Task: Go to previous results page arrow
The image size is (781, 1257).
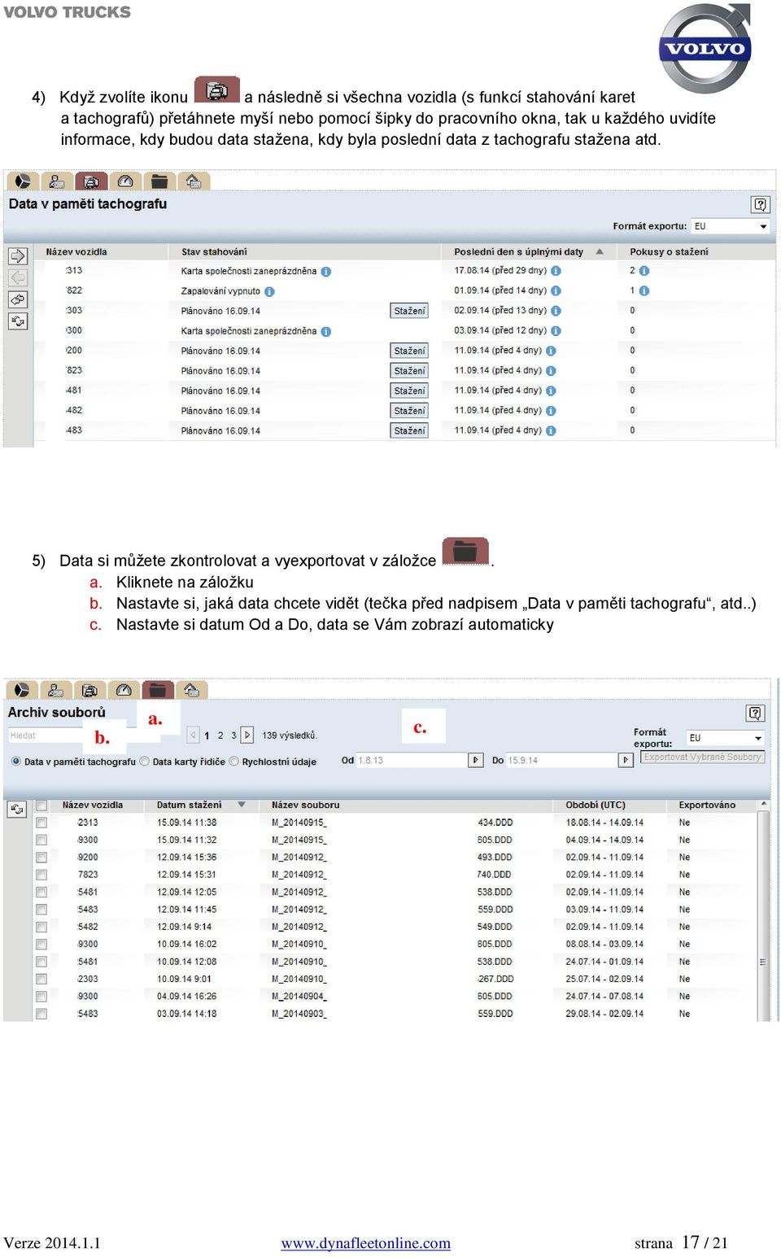Action: tap(193, 735)
